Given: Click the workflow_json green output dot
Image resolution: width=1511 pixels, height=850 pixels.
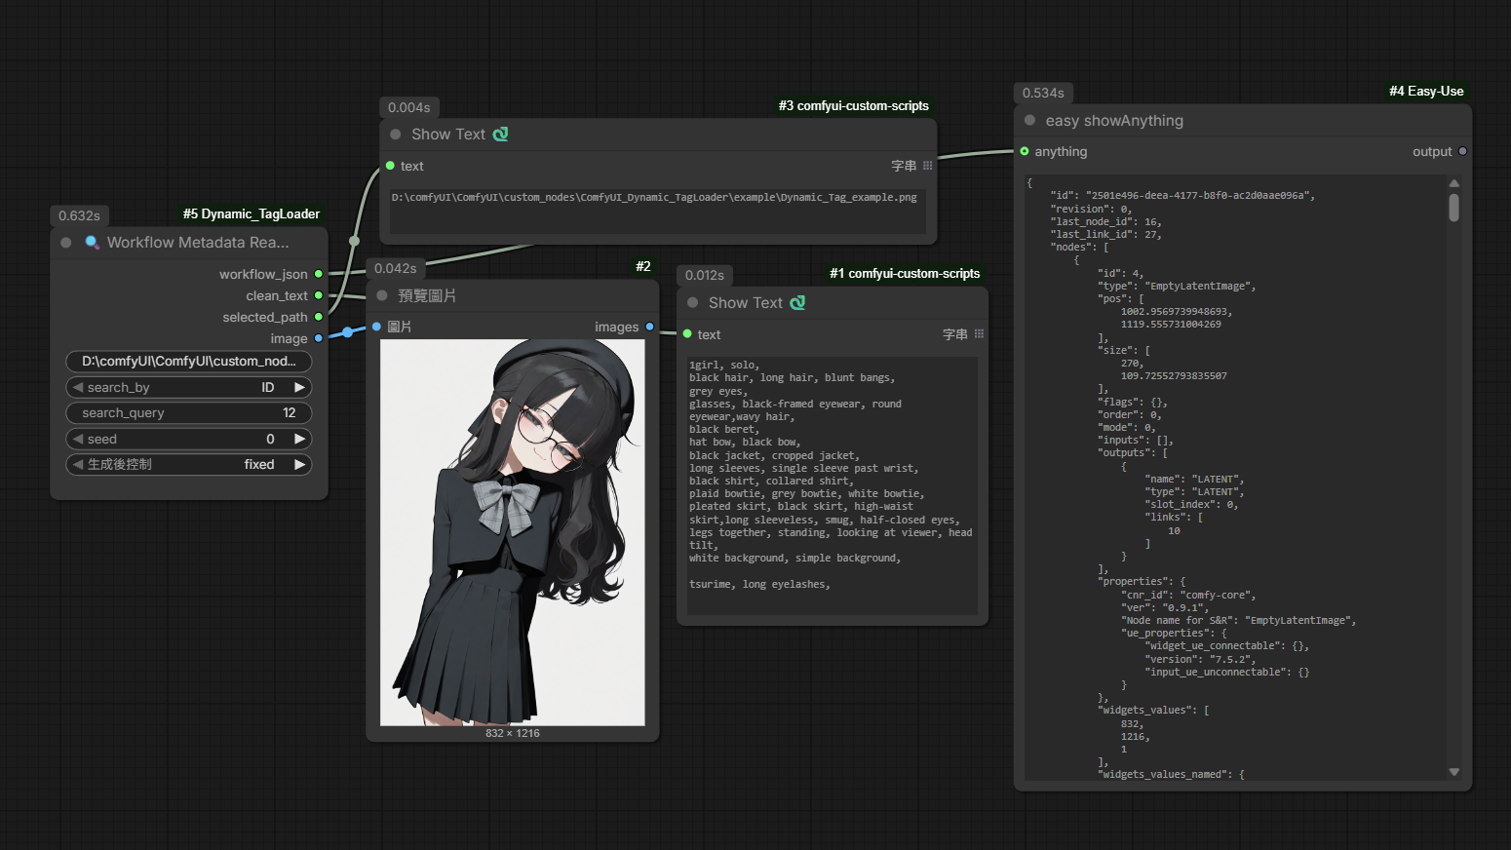Looking at the screenshot, I should 319,274.
